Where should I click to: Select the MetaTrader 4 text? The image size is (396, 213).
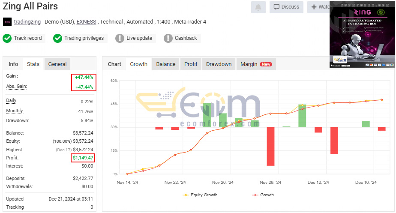190,22
